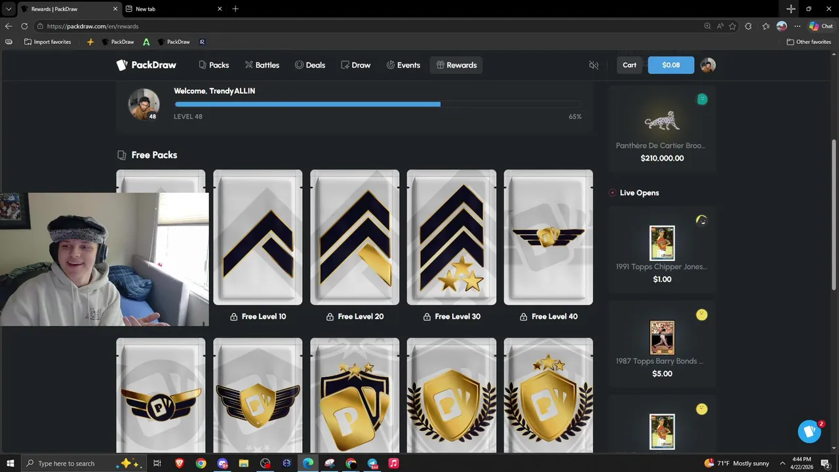Image resolution: width=839 pixels, height=472 pixels.
Task: Open the support chat bubble
Action: [810, 431]
